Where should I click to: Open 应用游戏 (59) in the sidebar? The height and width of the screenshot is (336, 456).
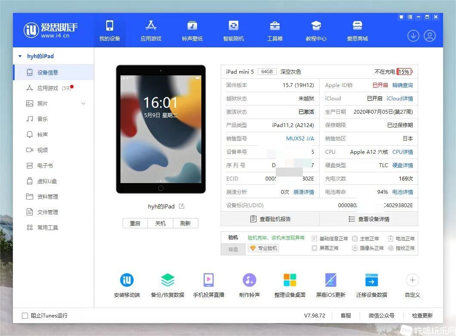coord(53,88)
